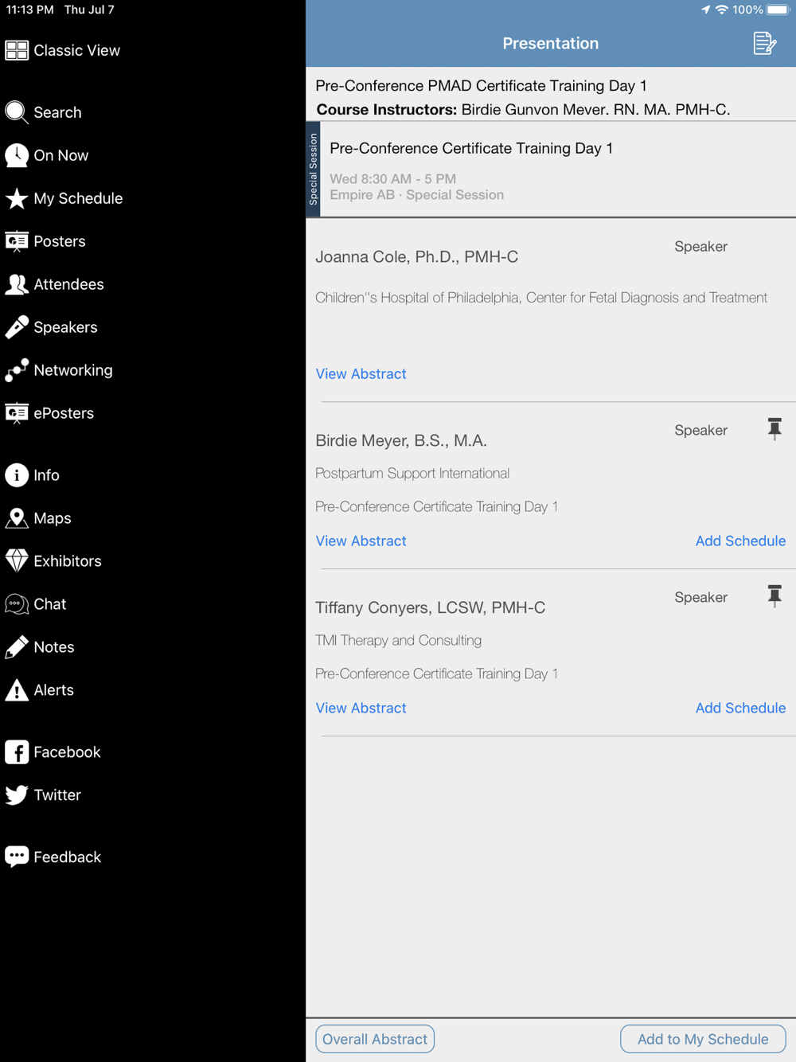Tap the Empire AB · Special Session location

416,195
